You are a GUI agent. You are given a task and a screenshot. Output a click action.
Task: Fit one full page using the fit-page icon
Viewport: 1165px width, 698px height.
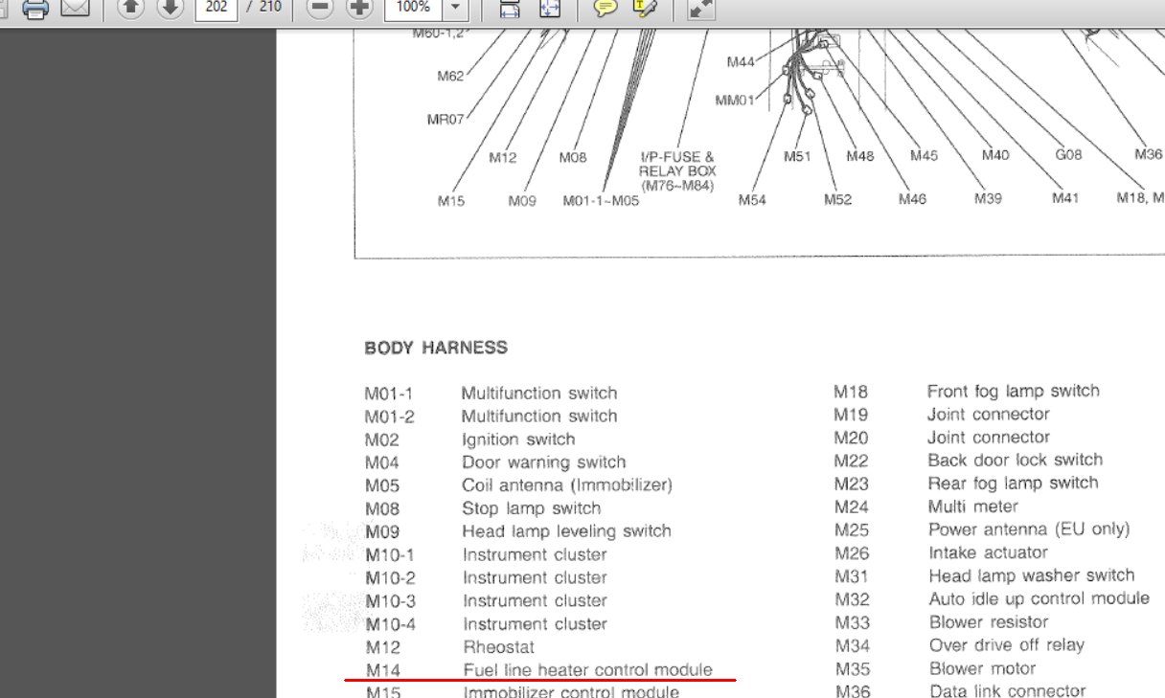coord(549,9)
